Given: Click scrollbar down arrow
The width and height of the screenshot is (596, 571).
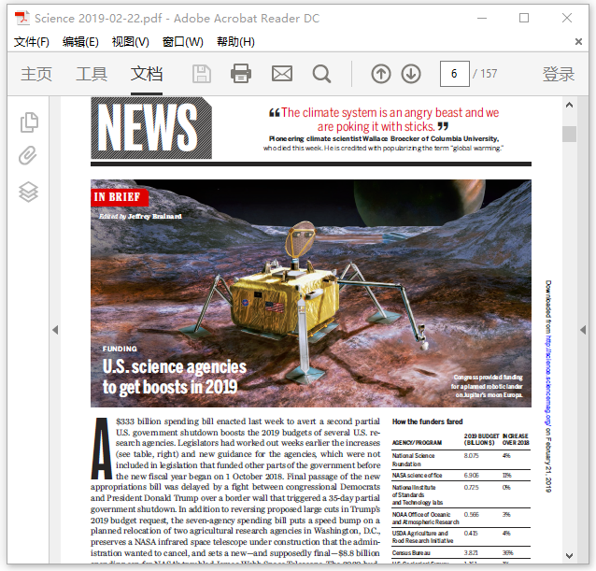Looking at the screenshot, I should pyautogui.click(x=570, y=555).
